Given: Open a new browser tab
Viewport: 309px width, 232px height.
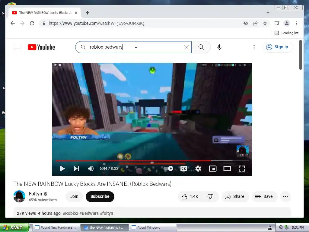Looking at the screenshot, I should pos(88,13).
